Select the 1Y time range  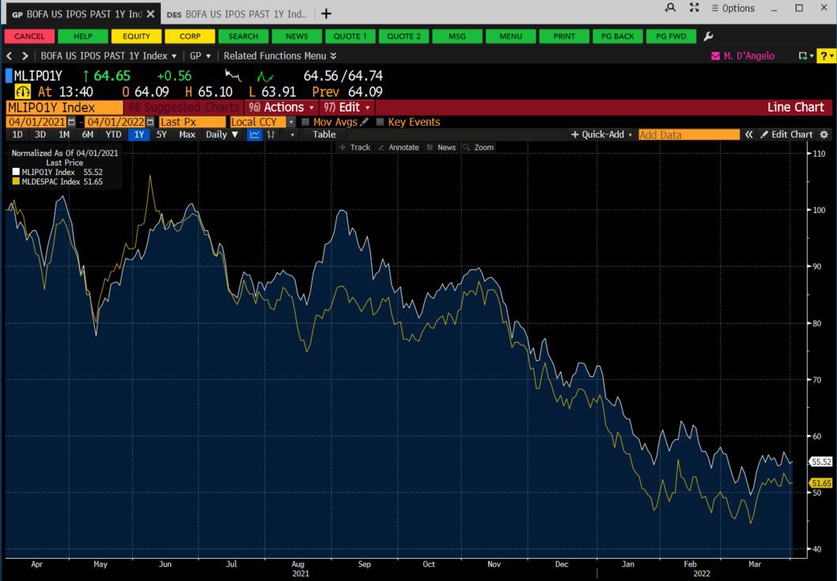[138, 135]
